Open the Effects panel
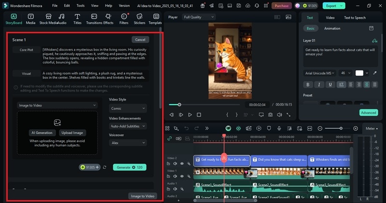 108,19
